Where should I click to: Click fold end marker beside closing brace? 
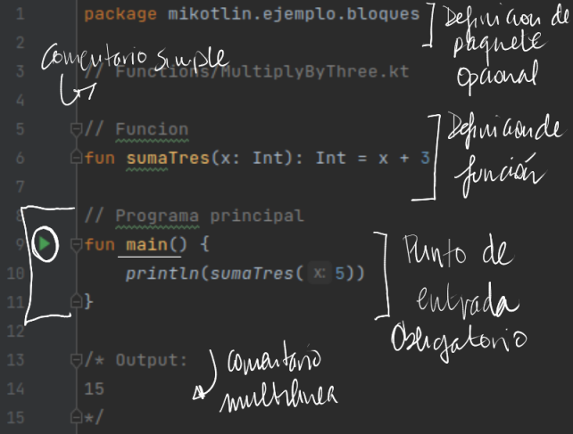point(76,301)
